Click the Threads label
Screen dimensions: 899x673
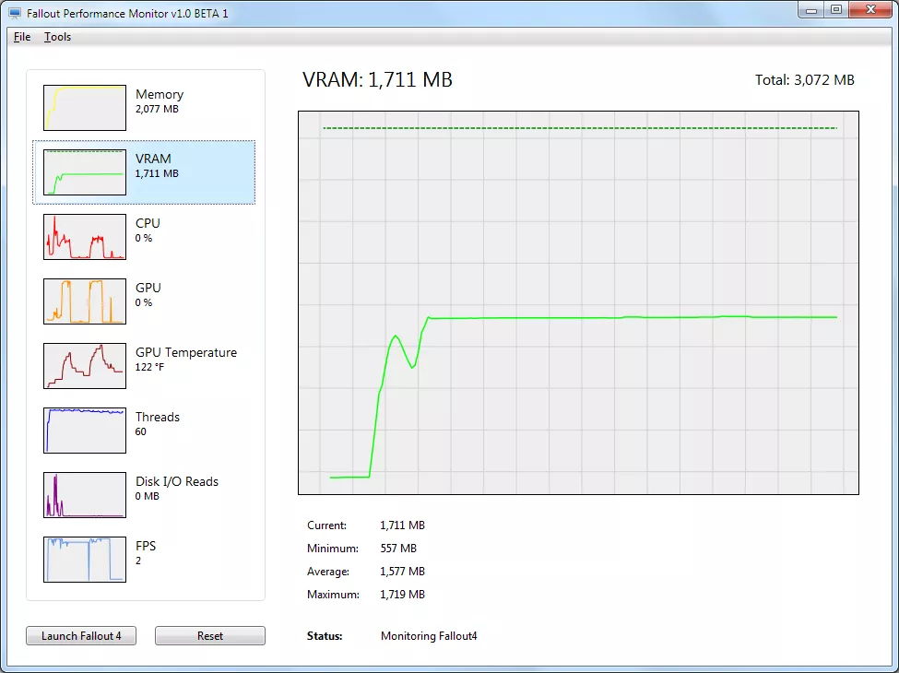coord(158,417)
